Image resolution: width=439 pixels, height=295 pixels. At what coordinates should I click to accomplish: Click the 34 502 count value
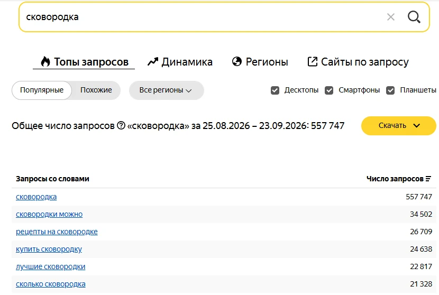[x=421, y=215]
